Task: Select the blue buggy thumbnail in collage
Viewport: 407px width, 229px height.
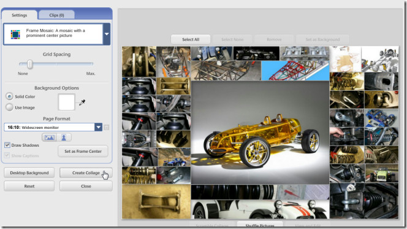Action: 173,157
